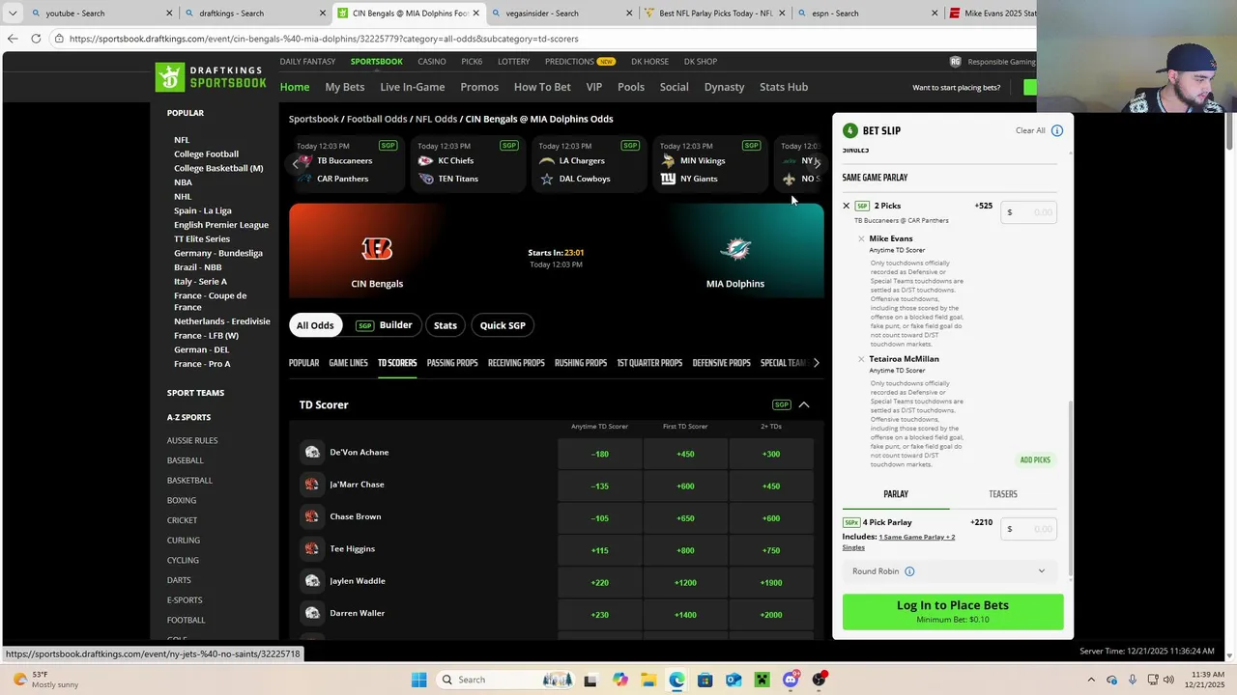Click Log In to Place Bets
This screenshot has height=695, width=1237.
(953, 611)
